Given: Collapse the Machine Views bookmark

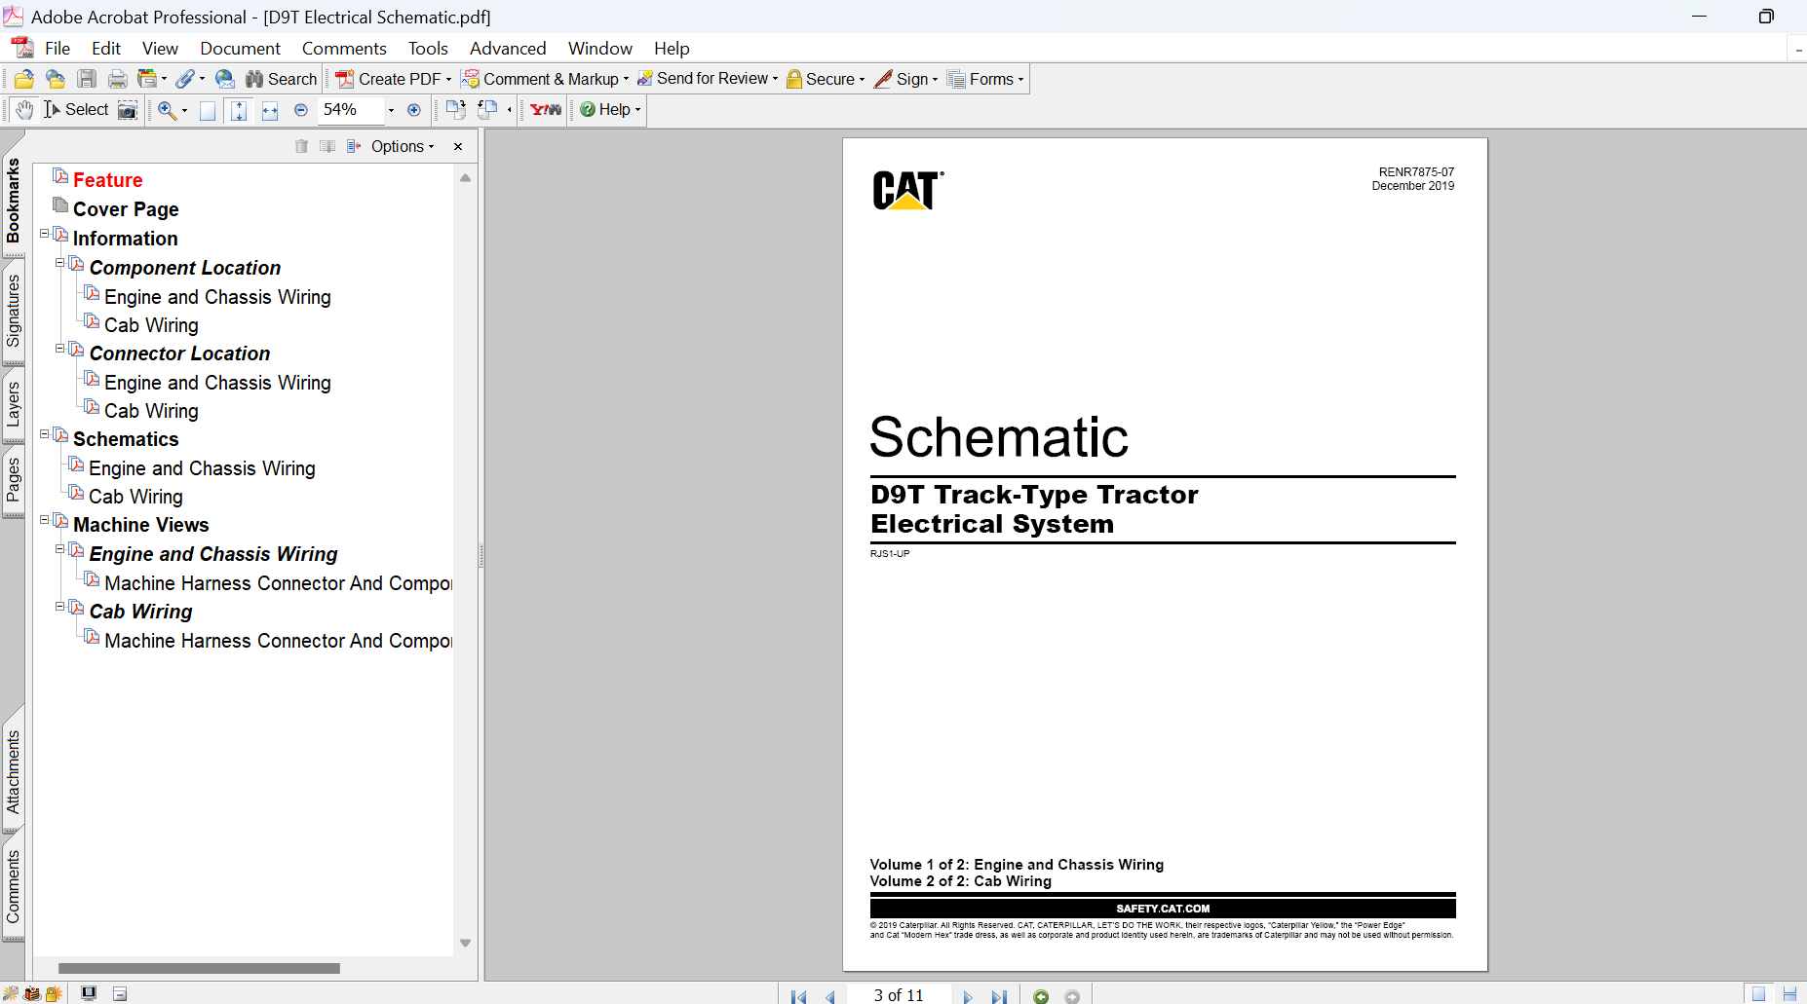Looking at the screenshot, I should (45, 520).
